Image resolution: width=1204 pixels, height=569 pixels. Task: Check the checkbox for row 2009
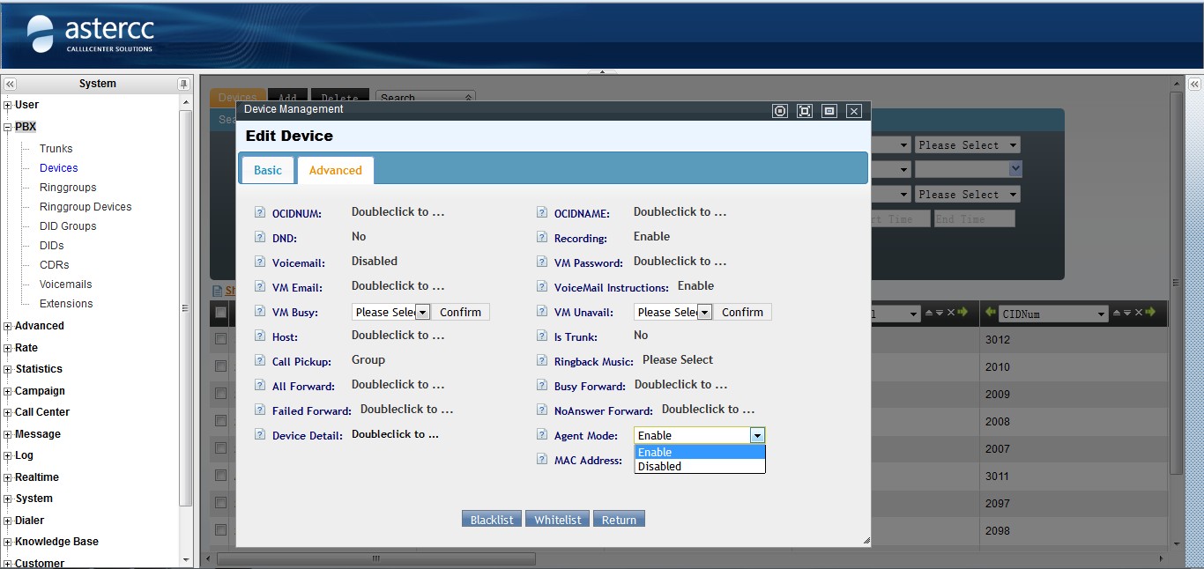220,394
